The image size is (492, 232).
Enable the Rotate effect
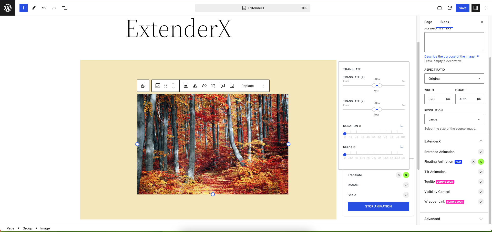[x=406, y=185]
